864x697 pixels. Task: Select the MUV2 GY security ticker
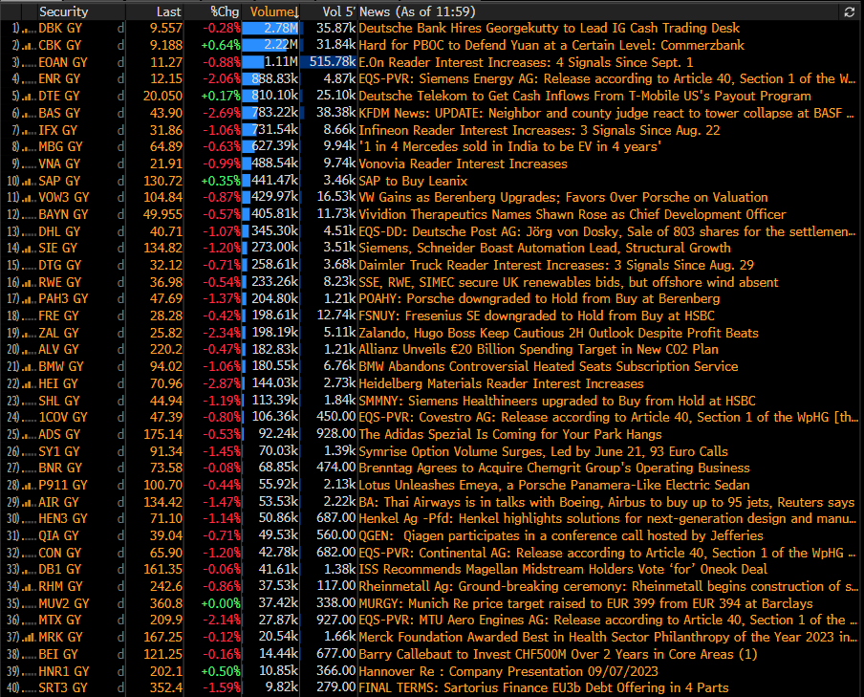(64, 604)
